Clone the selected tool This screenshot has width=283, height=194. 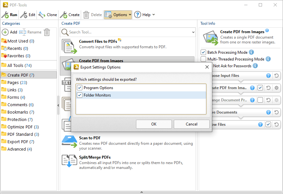tap(47, 15)
